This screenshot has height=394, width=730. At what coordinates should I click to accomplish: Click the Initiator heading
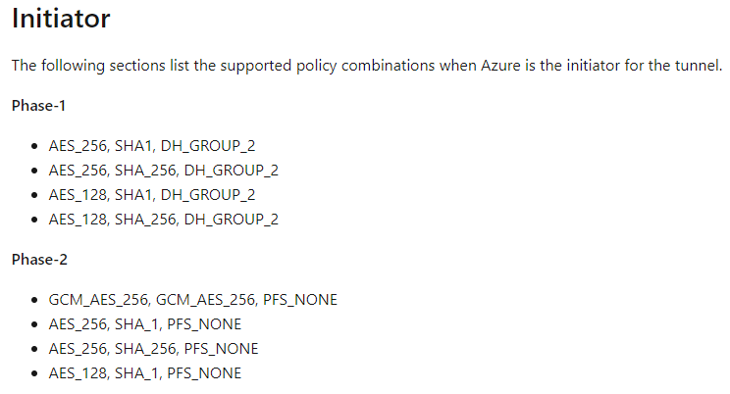tap(61, 19)
